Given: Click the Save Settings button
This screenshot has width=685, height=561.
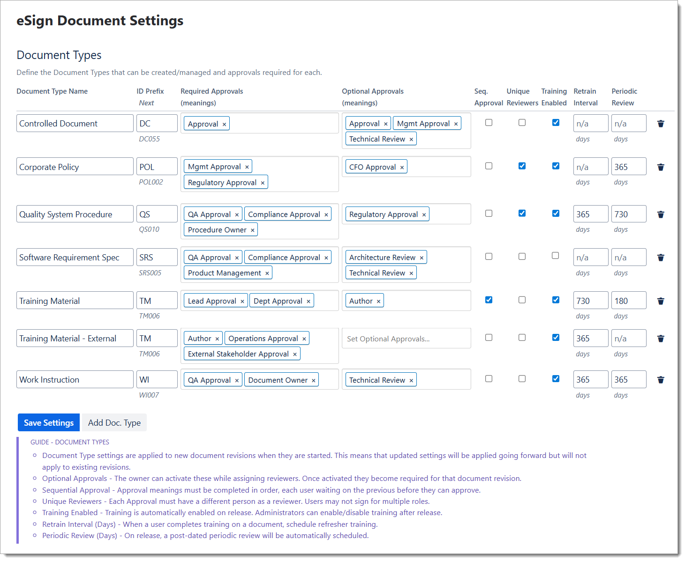Looking at the screenshot, I should [49, 423].
